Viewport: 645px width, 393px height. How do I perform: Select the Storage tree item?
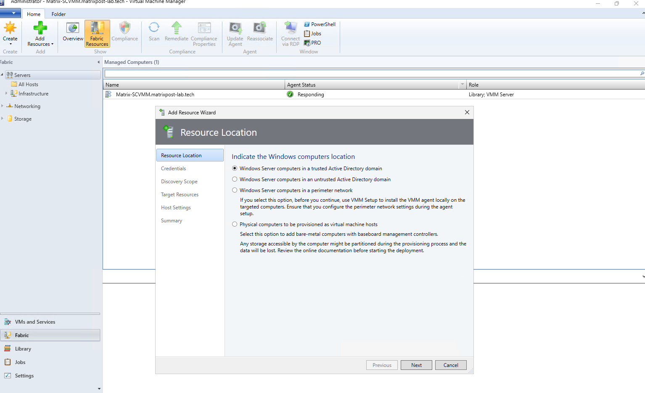pyautogui.click(x=23, y=119)
